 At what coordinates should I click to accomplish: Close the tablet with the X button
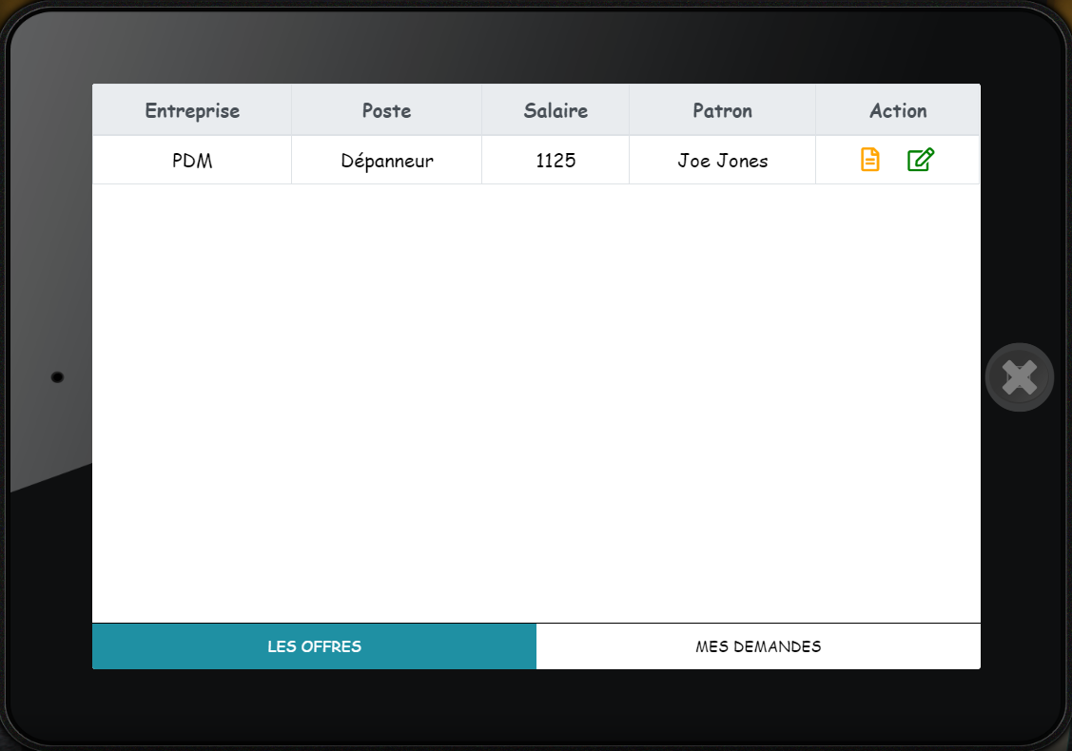1020,377
